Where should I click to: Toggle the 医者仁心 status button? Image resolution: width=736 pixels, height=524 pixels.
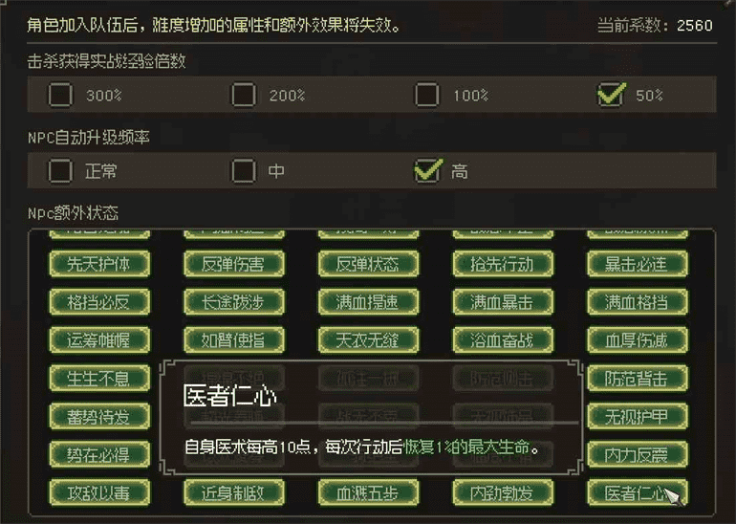point(638,492)
